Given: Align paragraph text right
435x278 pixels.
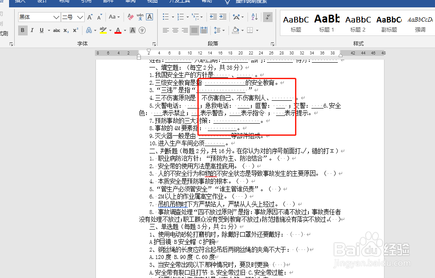Looking at the screenshot, I should click(185, 30).
